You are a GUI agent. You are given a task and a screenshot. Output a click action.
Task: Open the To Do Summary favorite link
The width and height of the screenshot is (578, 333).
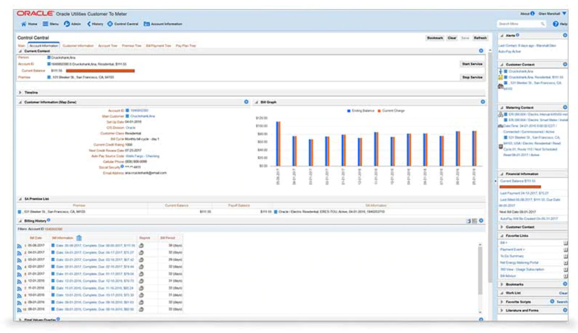[x=512, y=256]
